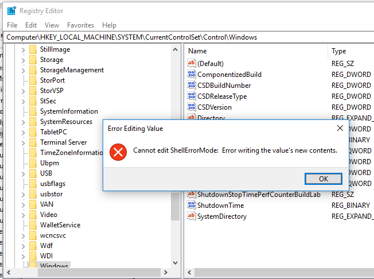This screenshot has width=374, height=279.
Task: Click the TabletPC folder icon
Action: (33, 132)
